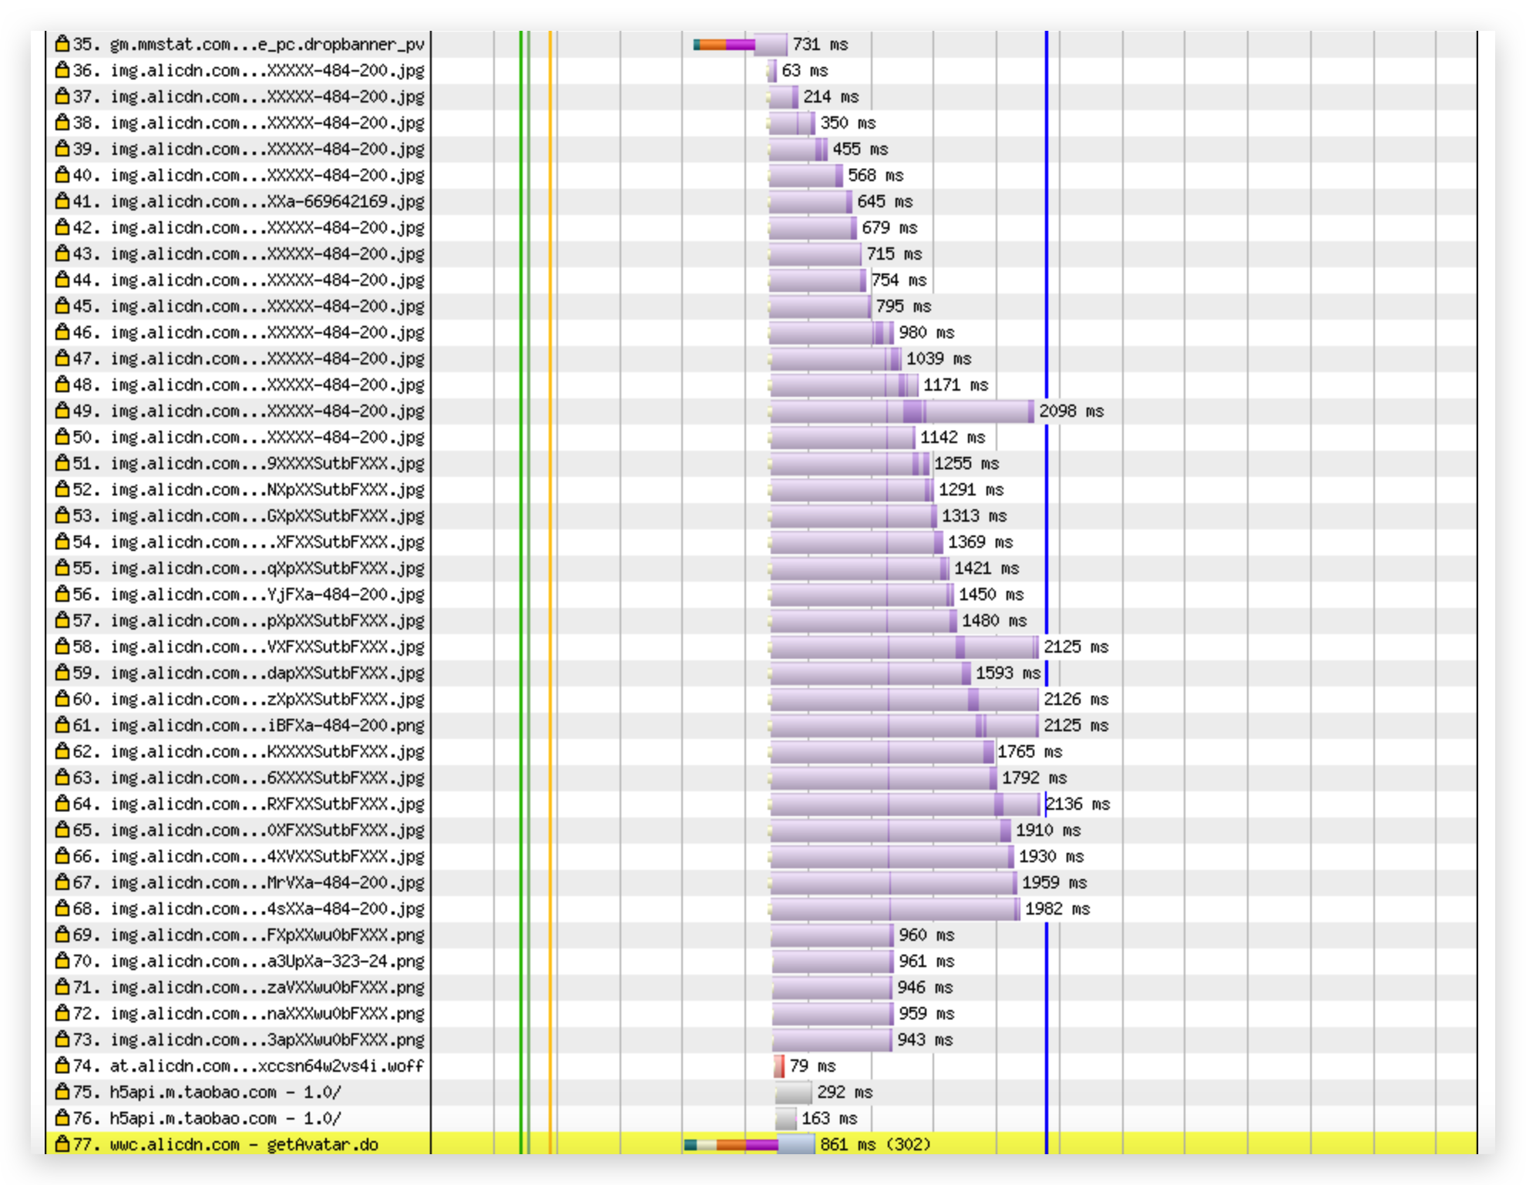The height and width of the screenshot is (1185, 1526).
Task: Click the 2136 ms bar of request 64
Action: pyautogui.click(x=904, y=804)
